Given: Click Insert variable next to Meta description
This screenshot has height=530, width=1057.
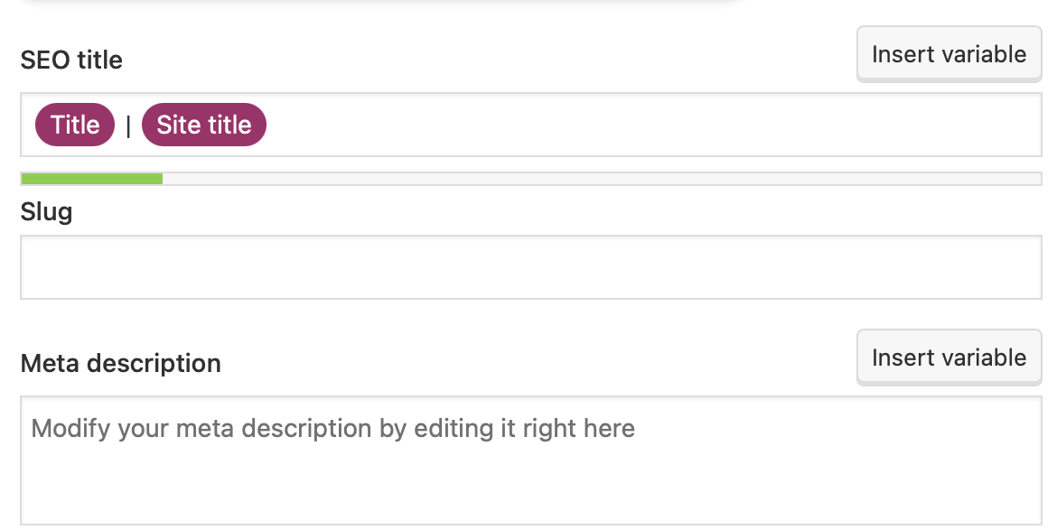Looking at the screenshot, I should pos(949,357).
